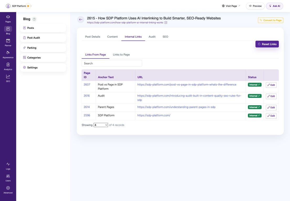Screen dimensions: 290x201
Task: Open page ID 2596 link
Action: click(x=87, y=115)
